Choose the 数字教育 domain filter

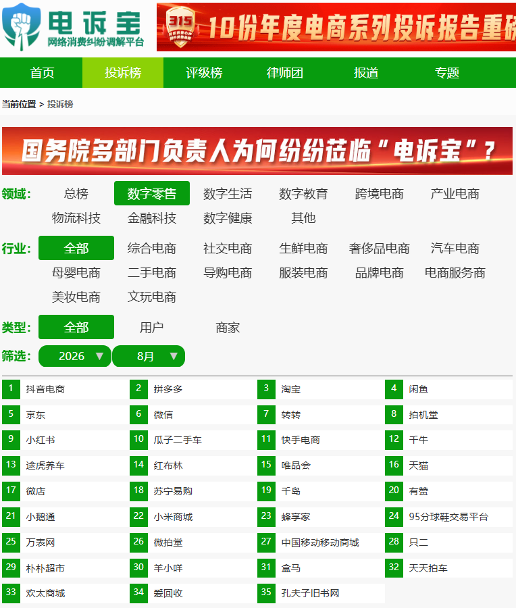point(303,193)
